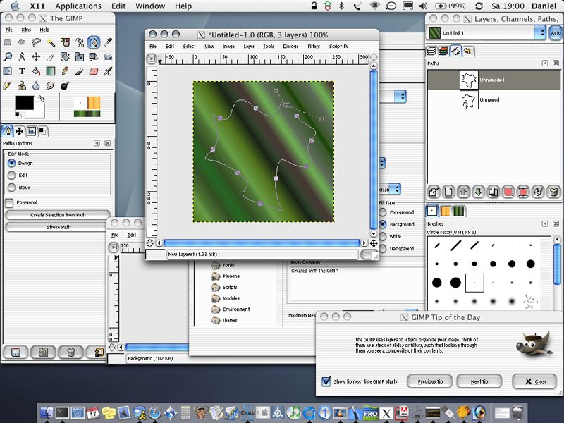Click Create Selection from Path button
The image size is (564, 423).
pos(58,215)
